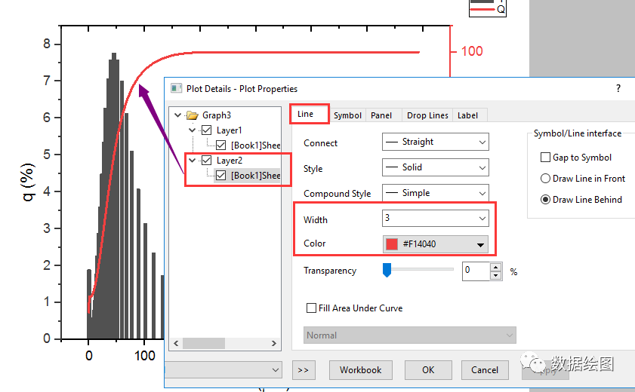Open Compound Style dropdown showing Simple

tap(436, 193)
